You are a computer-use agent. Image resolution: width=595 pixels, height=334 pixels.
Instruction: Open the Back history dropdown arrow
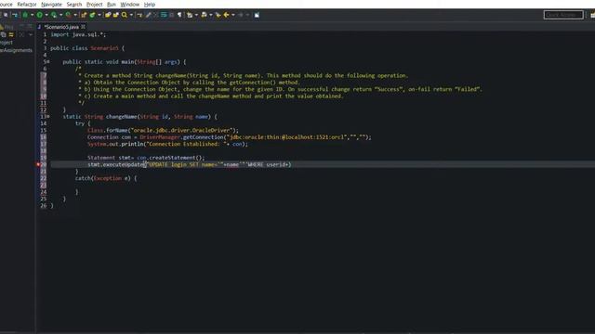coord(233,15)
